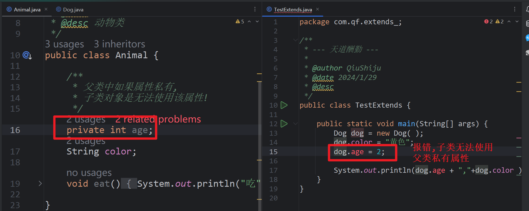Go to next problem in TestExtends.java
This screenshot has width=529, height=211.
pyautogui.click(x=517, y=21)
